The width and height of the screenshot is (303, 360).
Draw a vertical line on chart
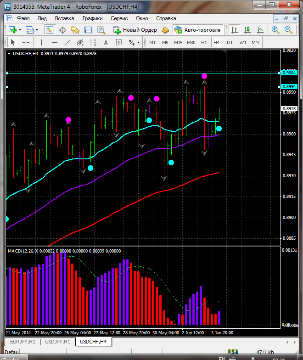[41, 42]
